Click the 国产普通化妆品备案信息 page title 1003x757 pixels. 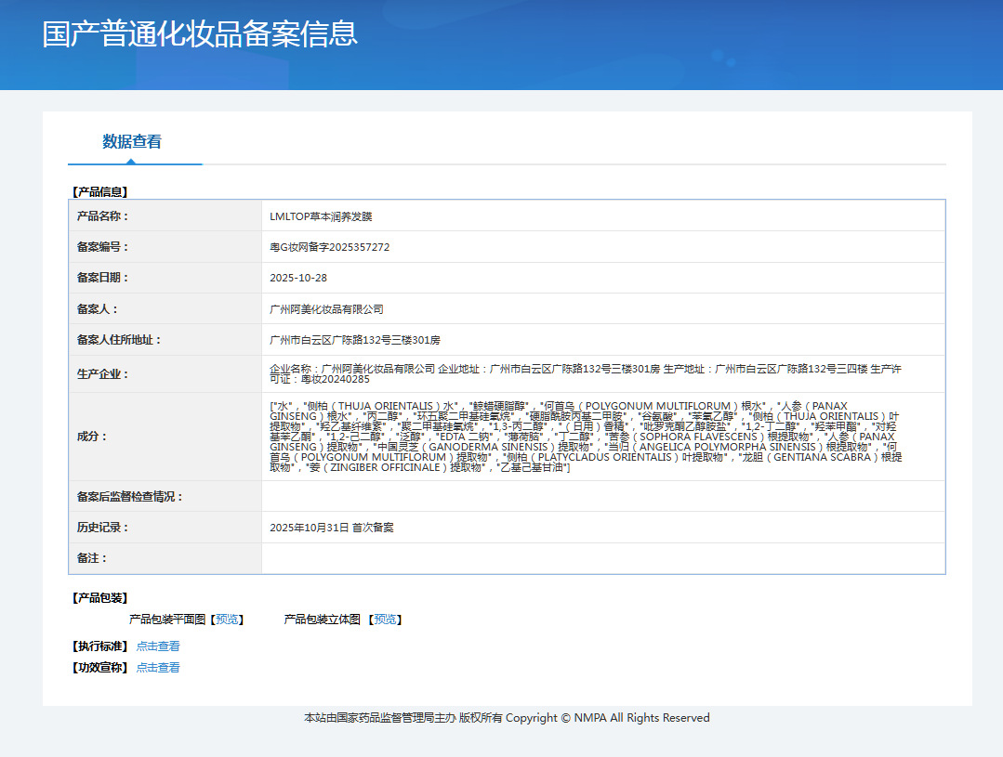point(200,33)
